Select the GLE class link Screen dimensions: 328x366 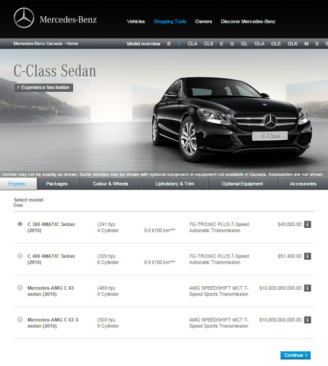pos(276,44)
